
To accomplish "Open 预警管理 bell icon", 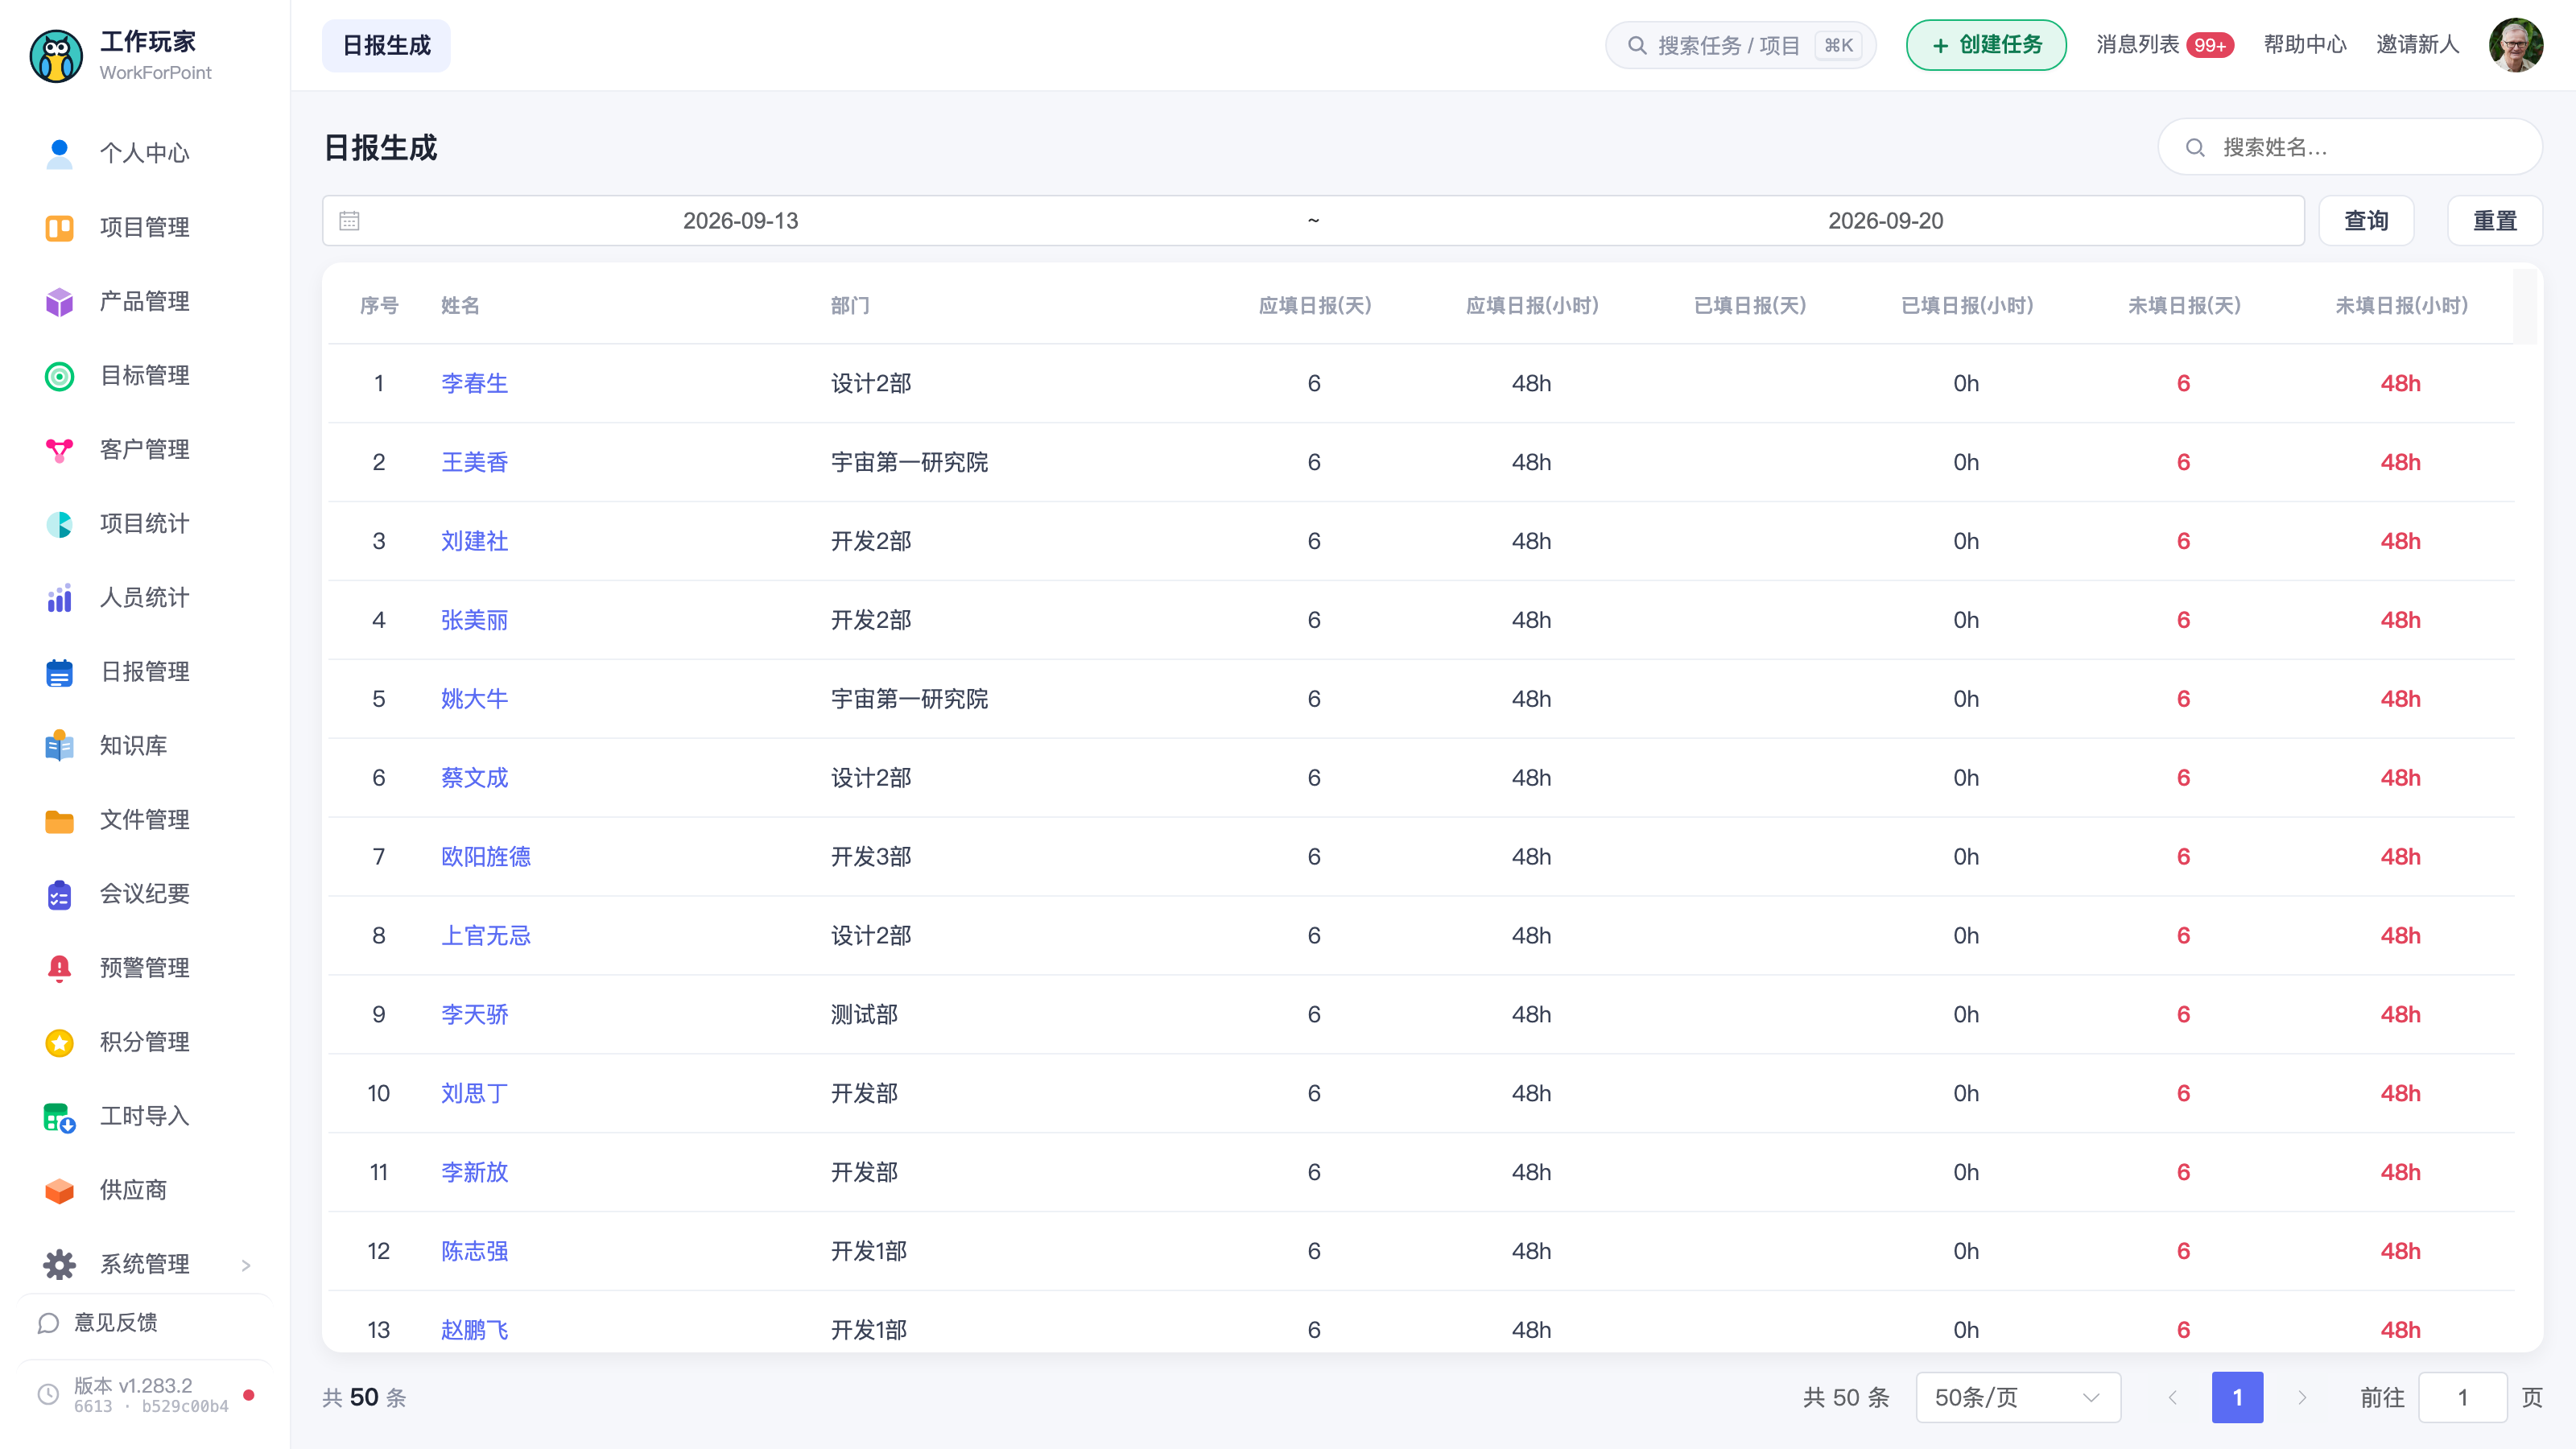I will [59, 968].
